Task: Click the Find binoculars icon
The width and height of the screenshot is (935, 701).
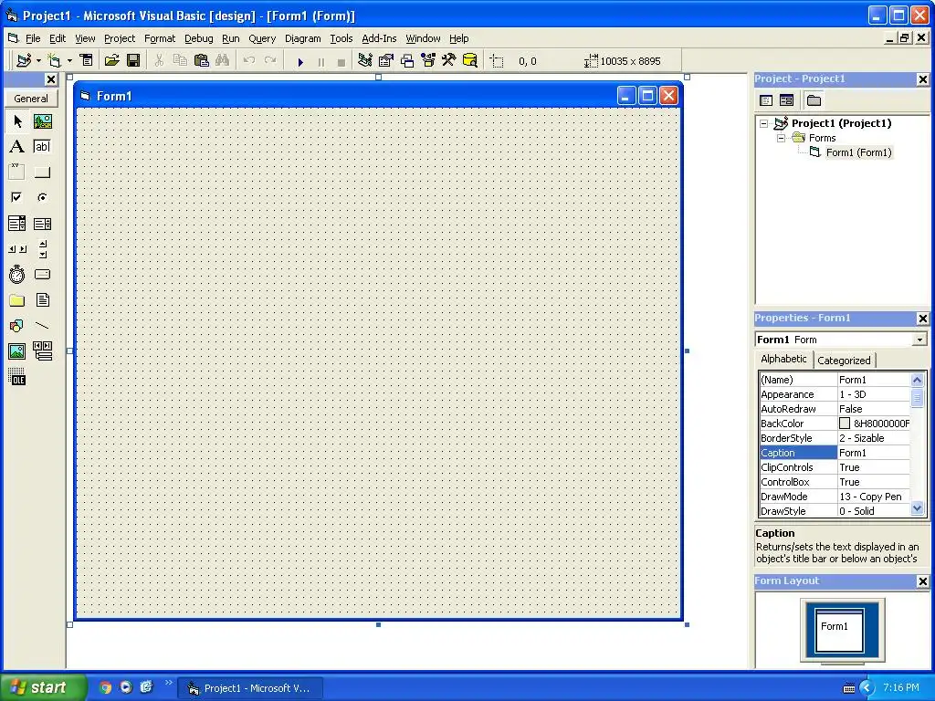Action: 223,61
